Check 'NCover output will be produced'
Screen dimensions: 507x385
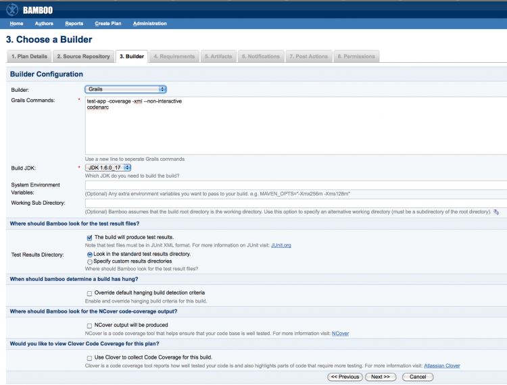(89, 326)
